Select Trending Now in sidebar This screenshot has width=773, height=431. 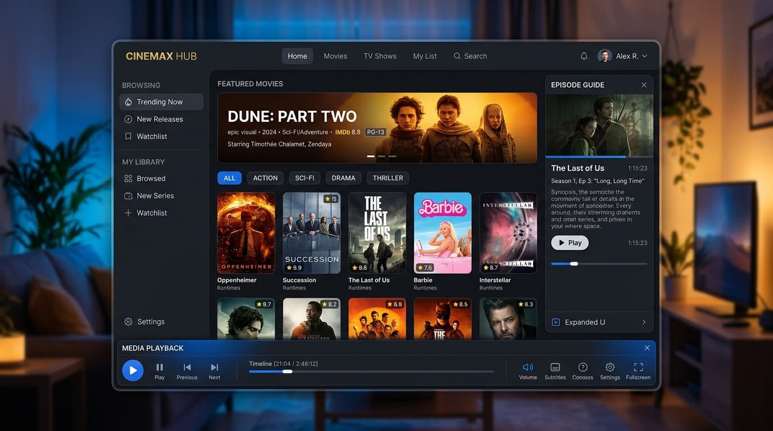pyautogui.click(x=161, y=102)
